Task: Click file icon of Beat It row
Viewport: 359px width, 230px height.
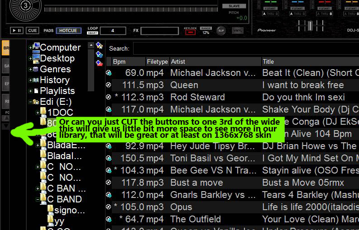Action: pyautogui.click(x=109, y=73)
